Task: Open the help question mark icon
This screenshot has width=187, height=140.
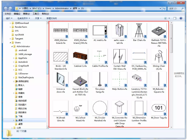Action: [x=181, y=18]
